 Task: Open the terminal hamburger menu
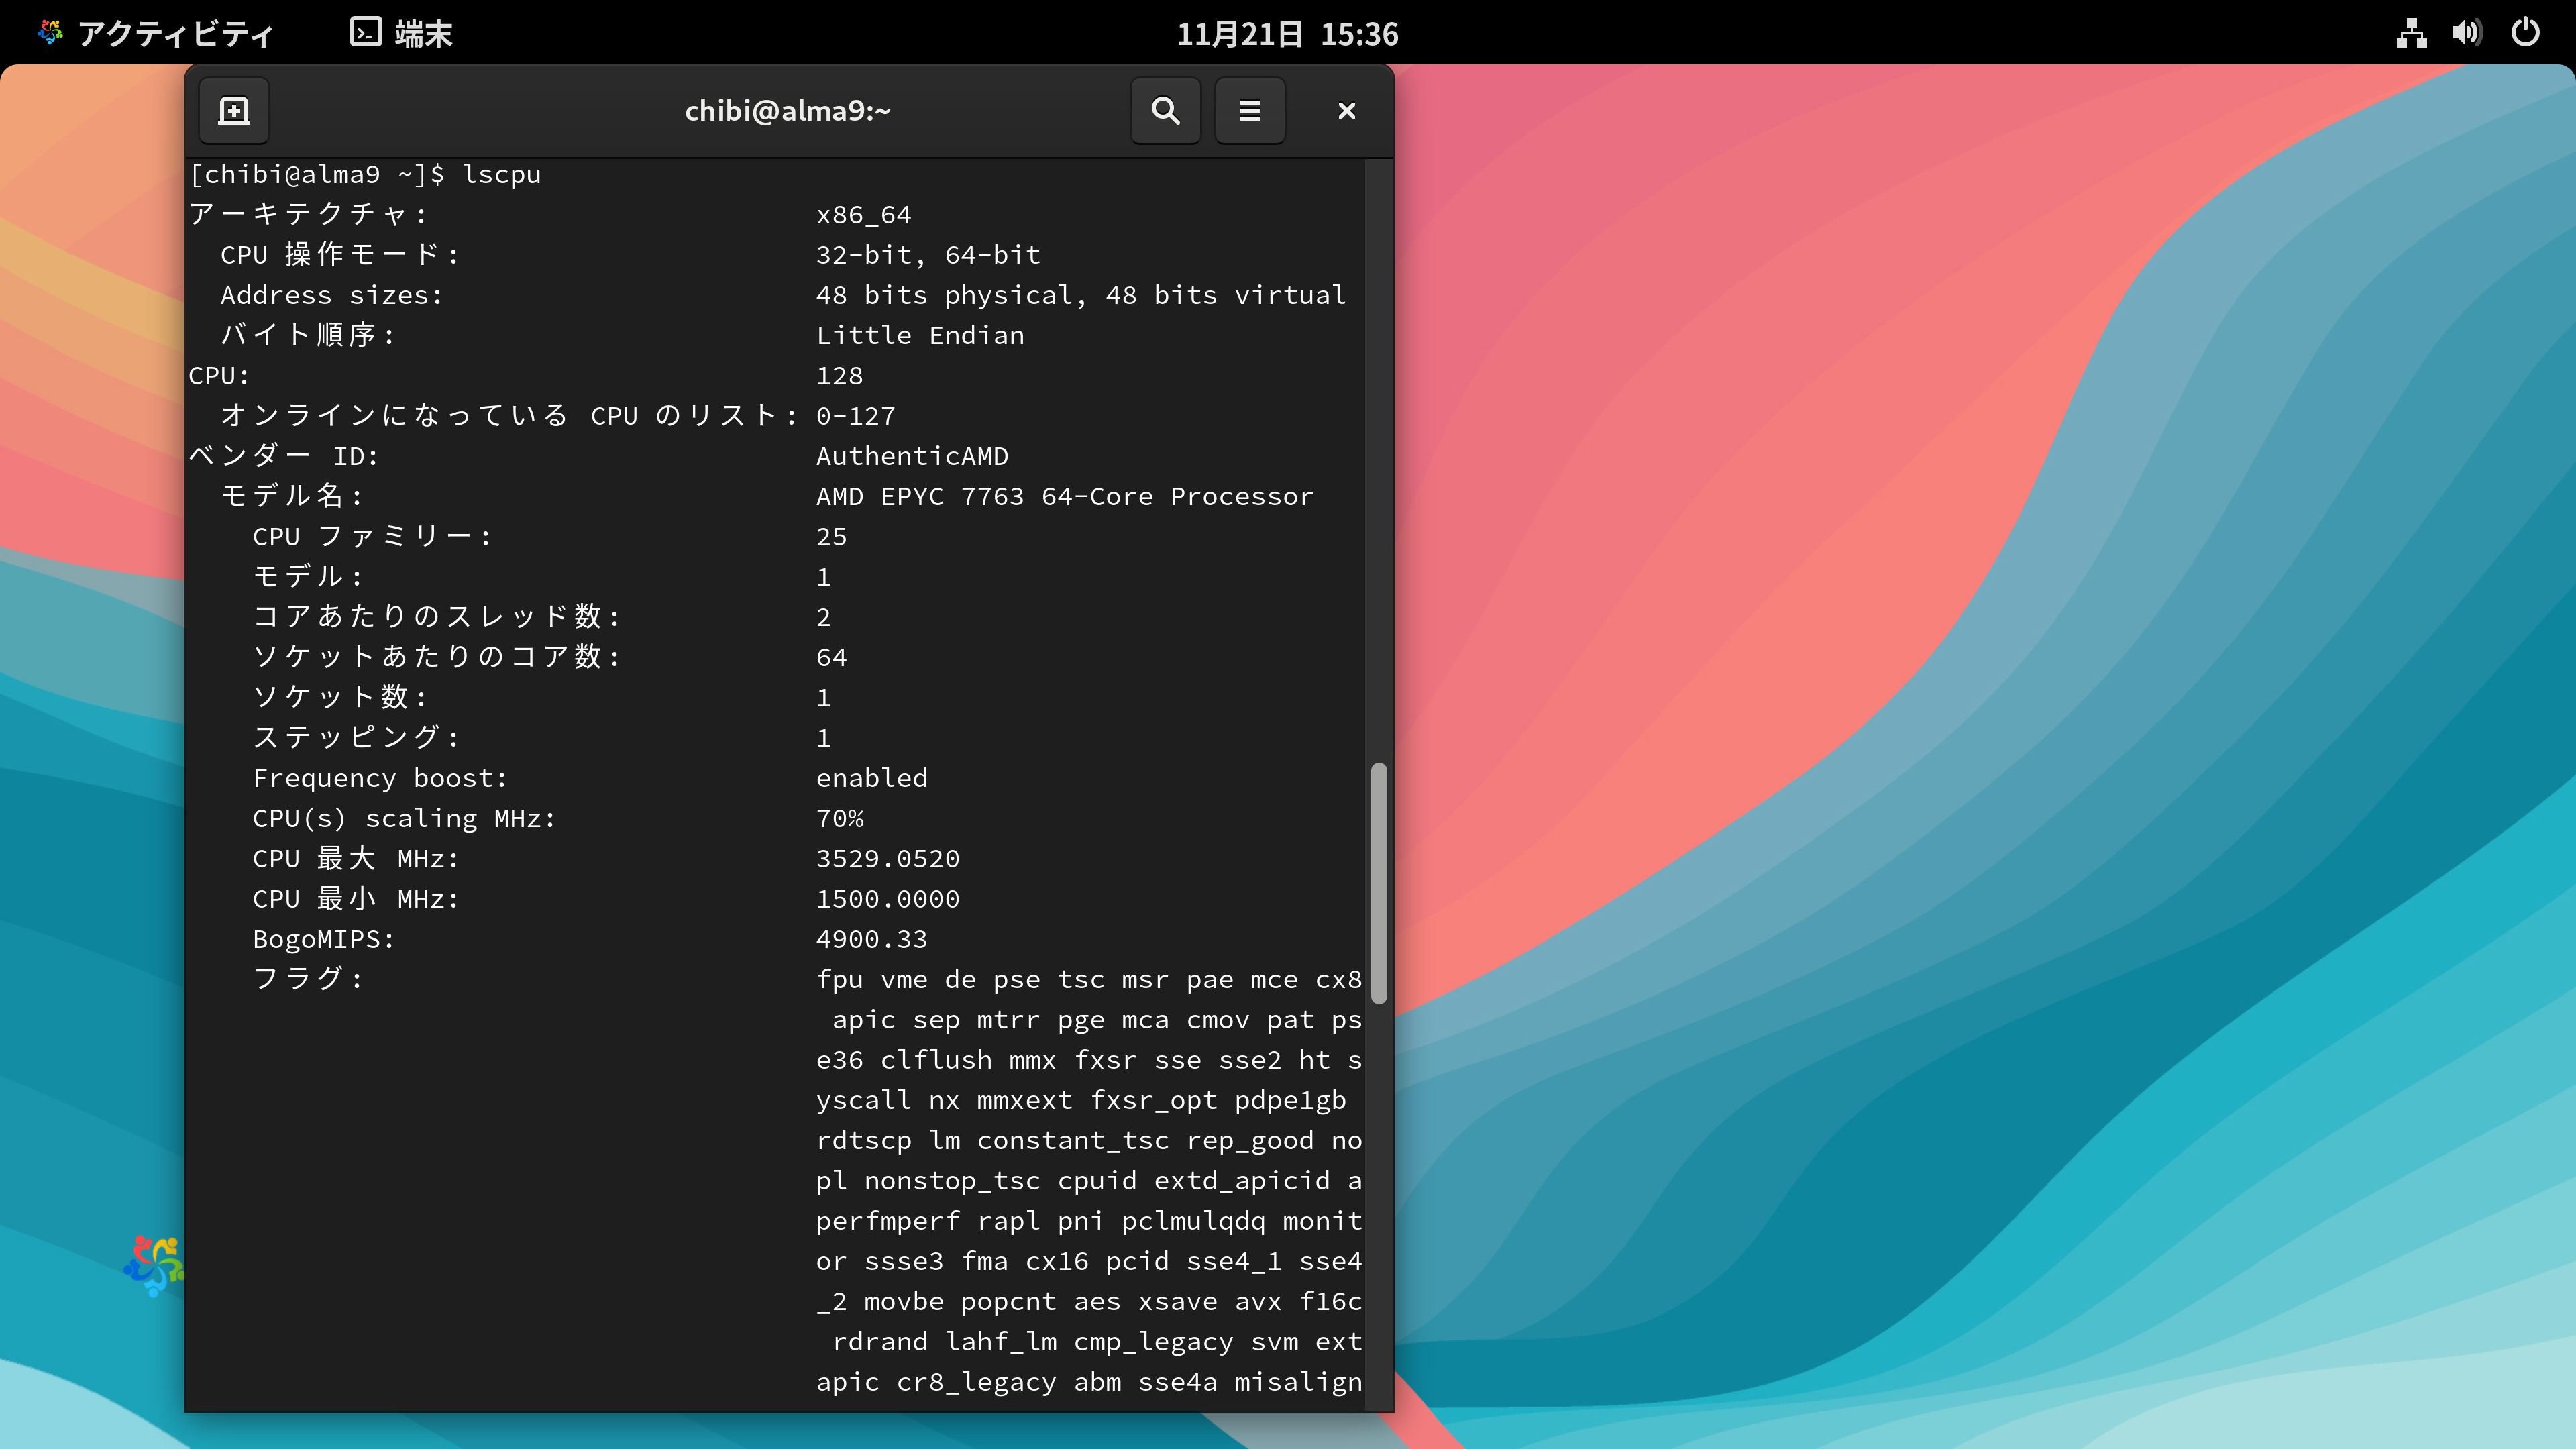(x=1249, y=111)
